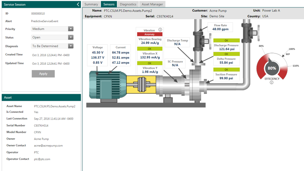Click the 110% gauge marker label
Image resolution: width=304 pixels, height=171 pixels.
pos(296,66)
